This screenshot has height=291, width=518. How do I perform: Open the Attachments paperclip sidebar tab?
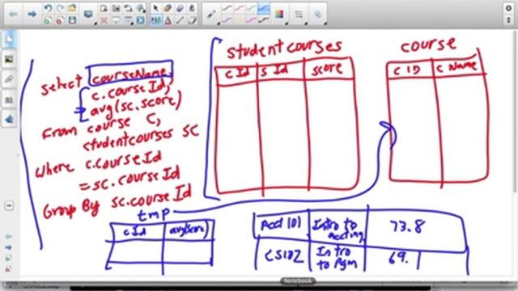(x=9, y=79)
